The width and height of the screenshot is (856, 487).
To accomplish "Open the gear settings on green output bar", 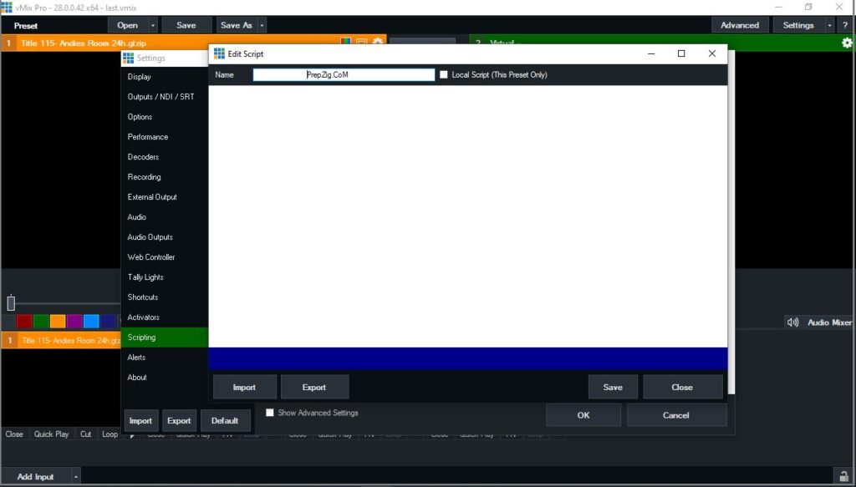I will [847, 43].
